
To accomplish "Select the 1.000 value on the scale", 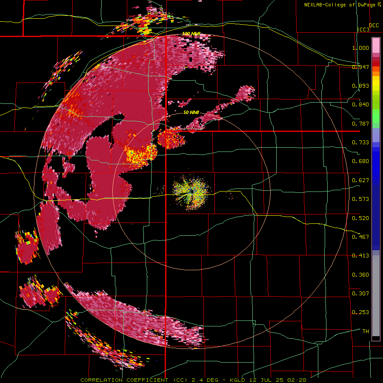I will [x=360, y=48].
